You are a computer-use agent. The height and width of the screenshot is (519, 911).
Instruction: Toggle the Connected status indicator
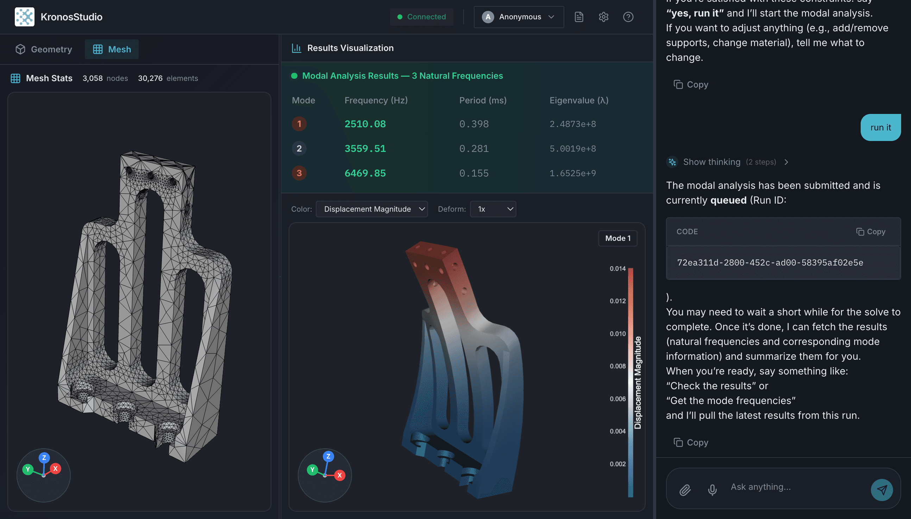click(x=421, y=17)
